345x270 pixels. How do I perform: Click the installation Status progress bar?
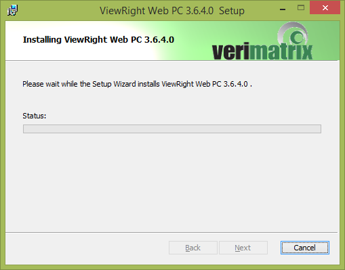pyautogui.click(x=172, y=129)
